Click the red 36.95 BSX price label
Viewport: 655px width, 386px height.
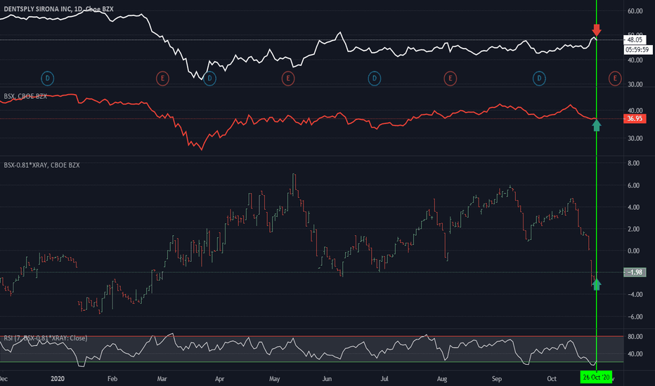click(635, 119)
